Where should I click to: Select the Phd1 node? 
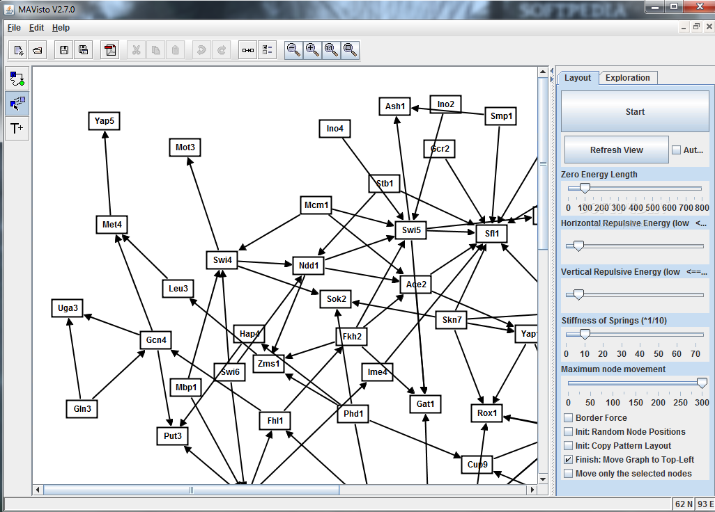click(353, 414)
